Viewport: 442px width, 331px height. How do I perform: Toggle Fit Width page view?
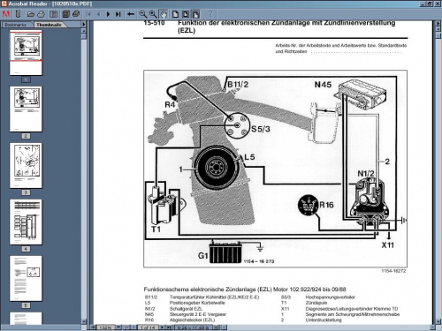coord(196,14)
